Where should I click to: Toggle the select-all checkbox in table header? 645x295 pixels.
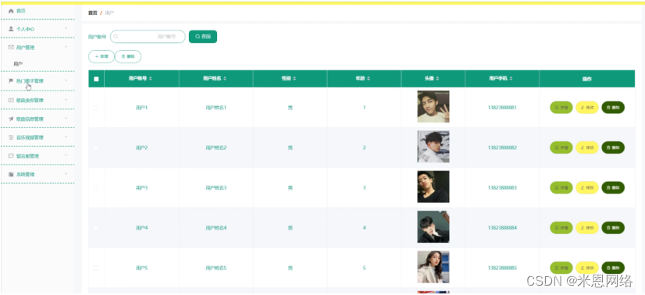[x=96, y=79]
